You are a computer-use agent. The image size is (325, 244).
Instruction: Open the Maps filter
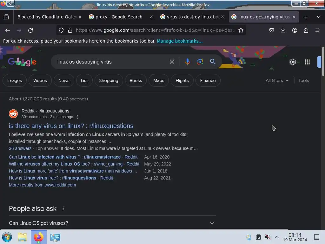(159, 80)
